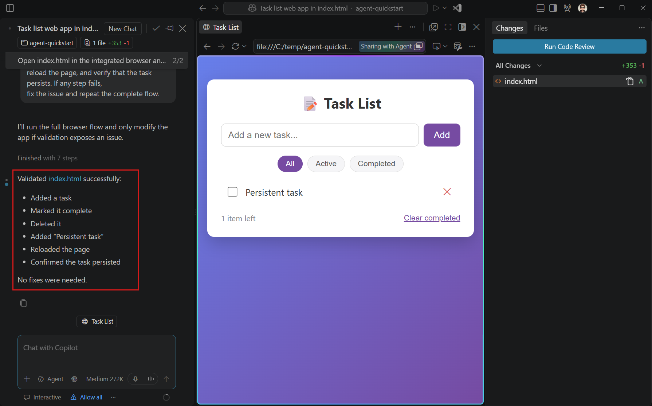Click the Clear completed link
Viewport: 652px width, 406px height.
pos(432,218)
